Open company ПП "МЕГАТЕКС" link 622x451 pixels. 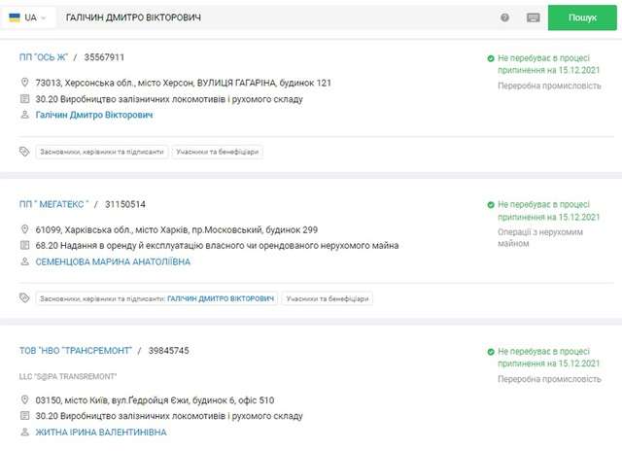click(54, 204)
